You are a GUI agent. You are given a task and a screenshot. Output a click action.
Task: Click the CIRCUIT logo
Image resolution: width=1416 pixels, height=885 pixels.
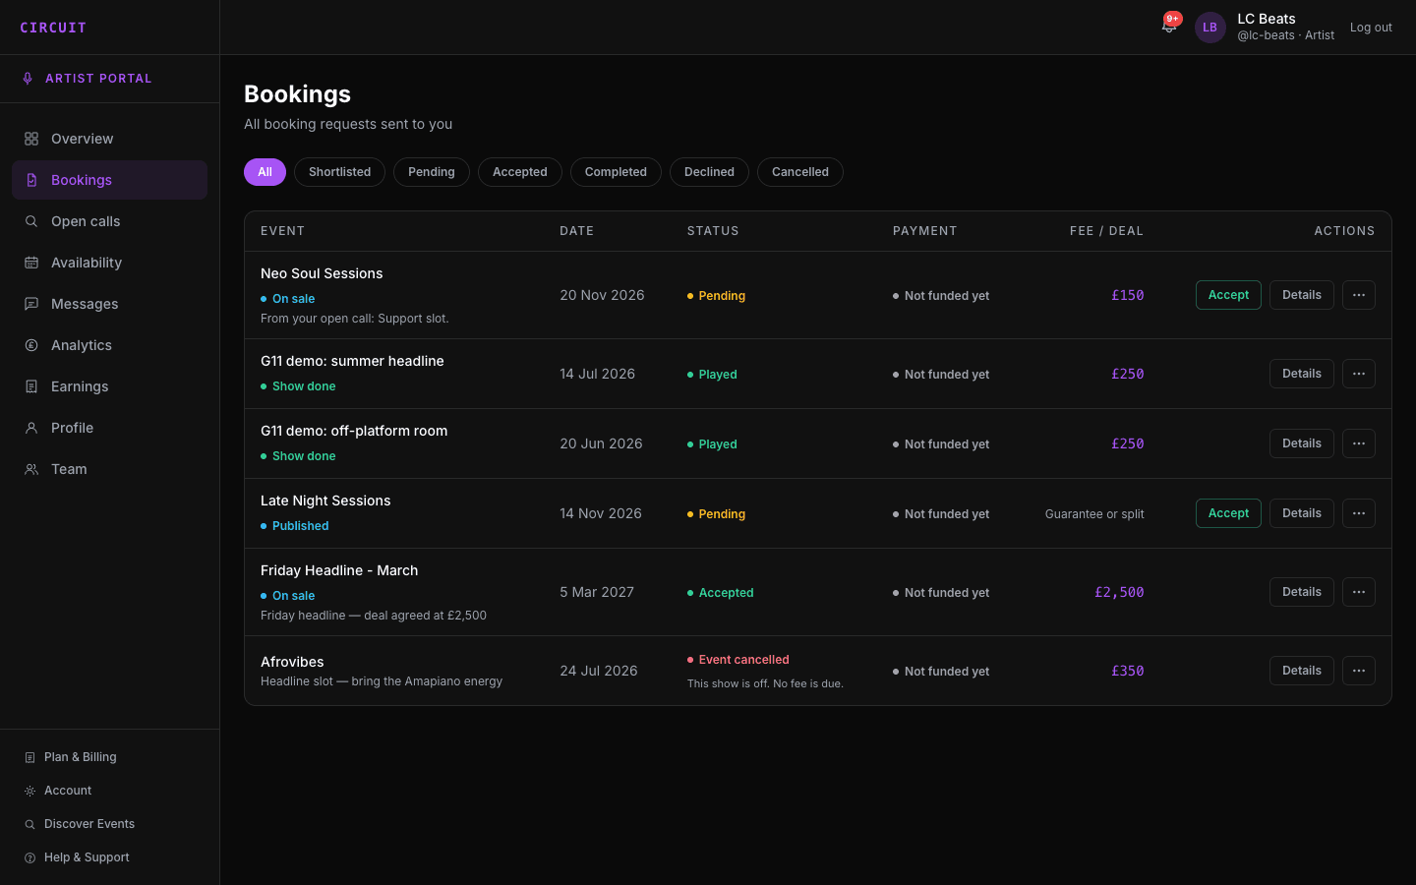[53, 28]
